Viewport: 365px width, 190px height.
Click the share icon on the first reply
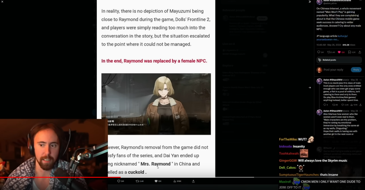pos(360,105)
